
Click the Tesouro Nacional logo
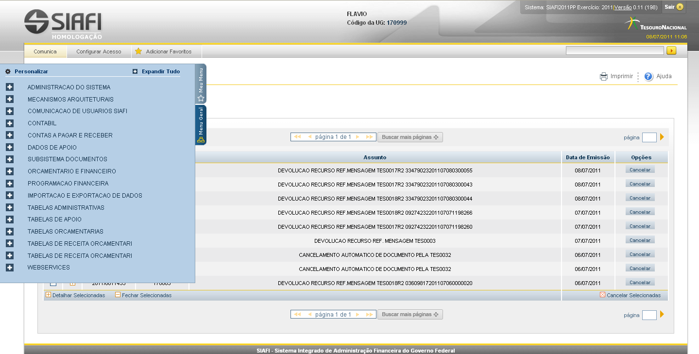click(655, 24)
